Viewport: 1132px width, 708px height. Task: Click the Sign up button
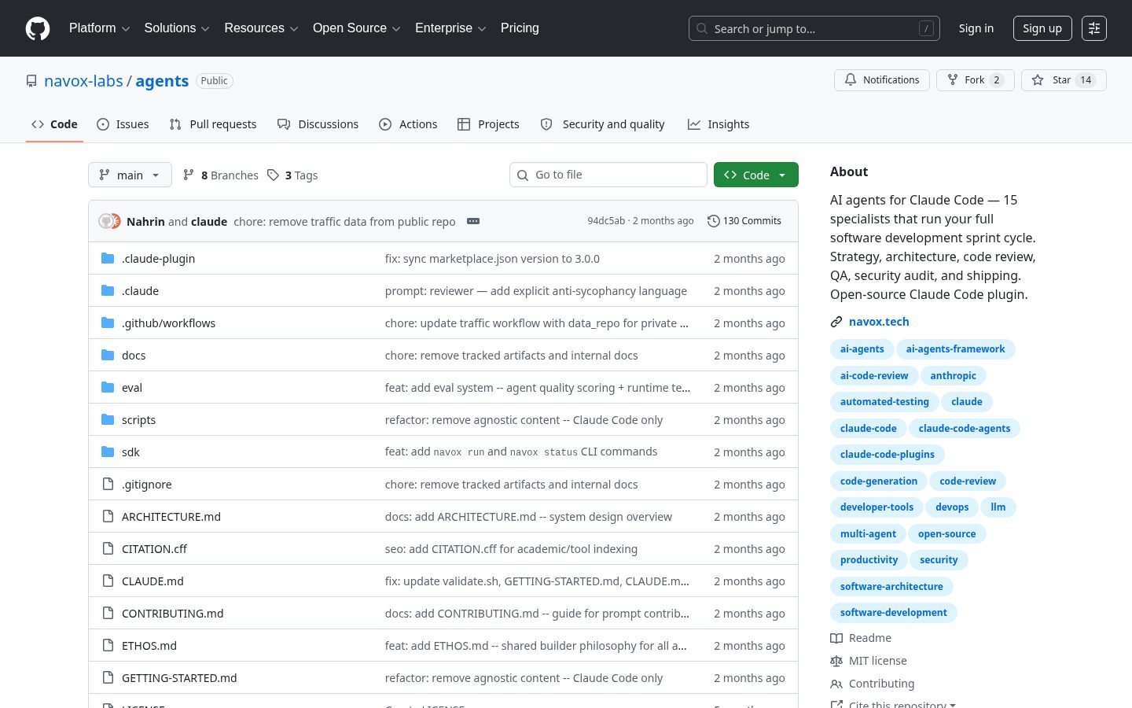point(1042,28)
